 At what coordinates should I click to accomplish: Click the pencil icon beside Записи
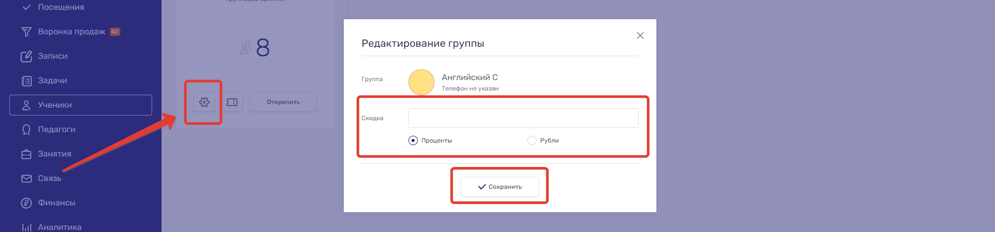click(26, 56)
